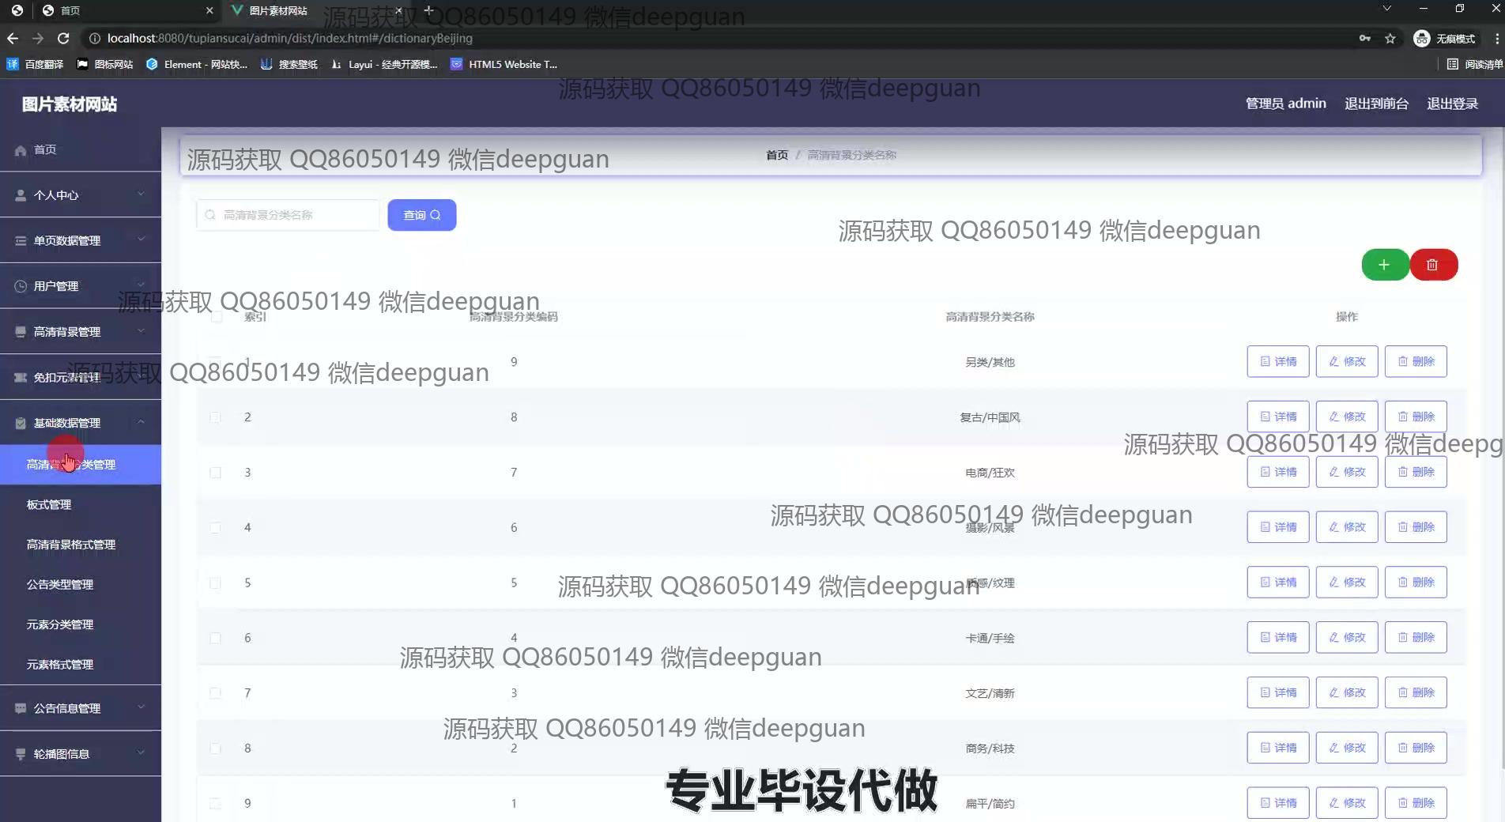Click the clock icon for 用户管理
Viewport: 1505px width, 822px height.
click(21, 286)
